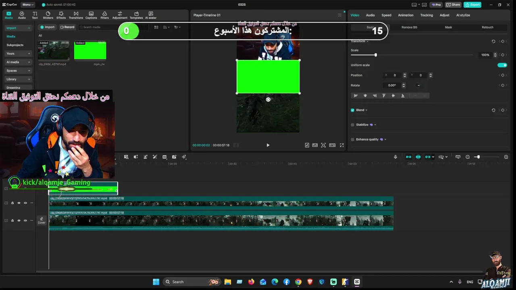This screenshot has height=290, width=516.
Task: Click the align horizontal center icon
Action: tap(365, 95)
